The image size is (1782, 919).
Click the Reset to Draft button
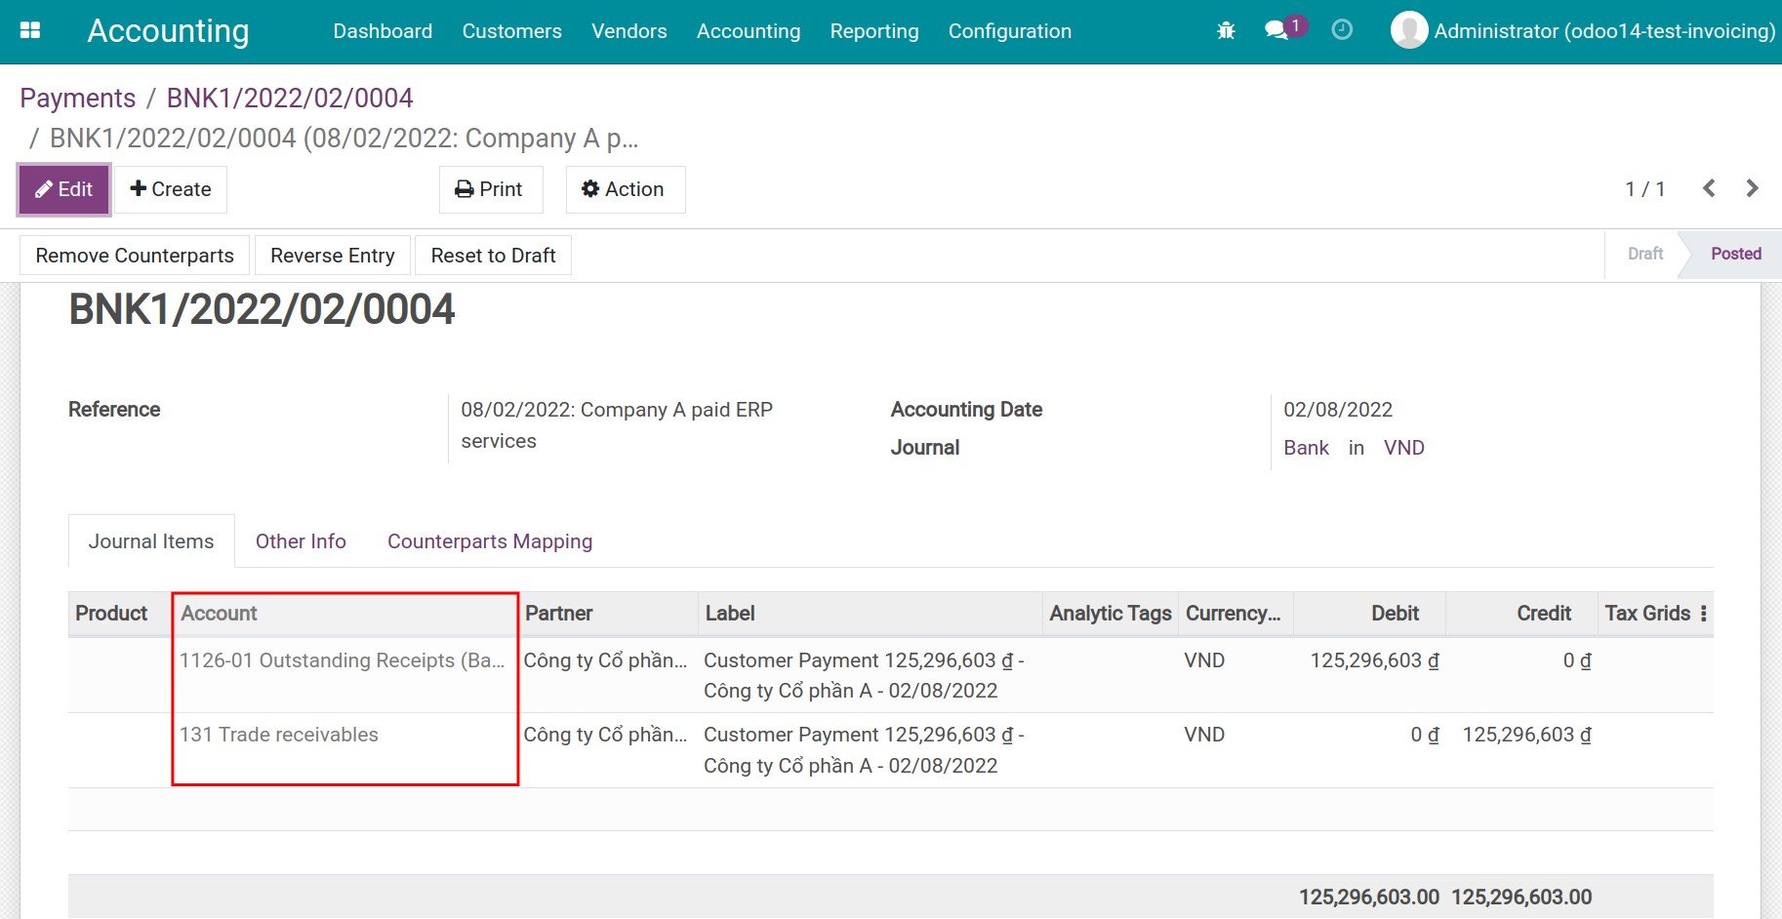click(x=493, y=256)
